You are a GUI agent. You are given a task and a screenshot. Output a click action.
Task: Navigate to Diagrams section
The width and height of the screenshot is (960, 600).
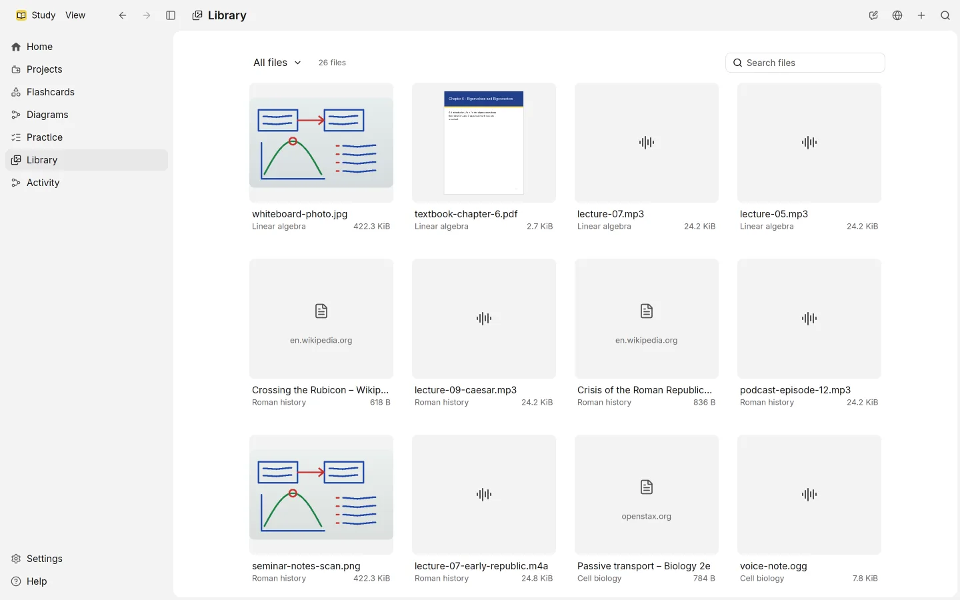pos(87,115)
